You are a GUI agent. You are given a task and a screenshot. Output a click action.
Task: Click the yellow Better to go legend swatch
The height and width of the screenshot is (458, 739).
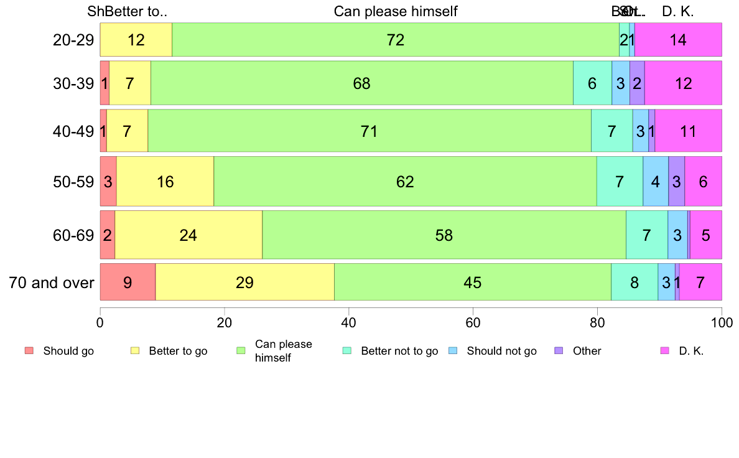coord(135,350)
